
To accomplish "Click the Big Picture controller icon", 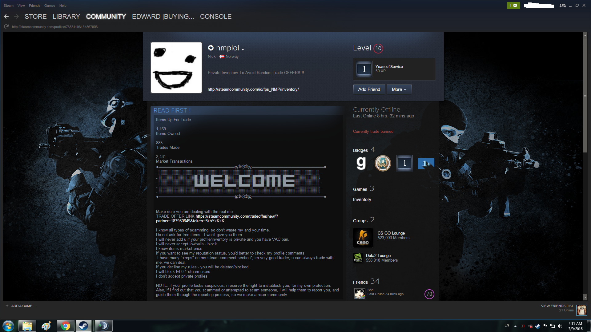I will (562, 6).
